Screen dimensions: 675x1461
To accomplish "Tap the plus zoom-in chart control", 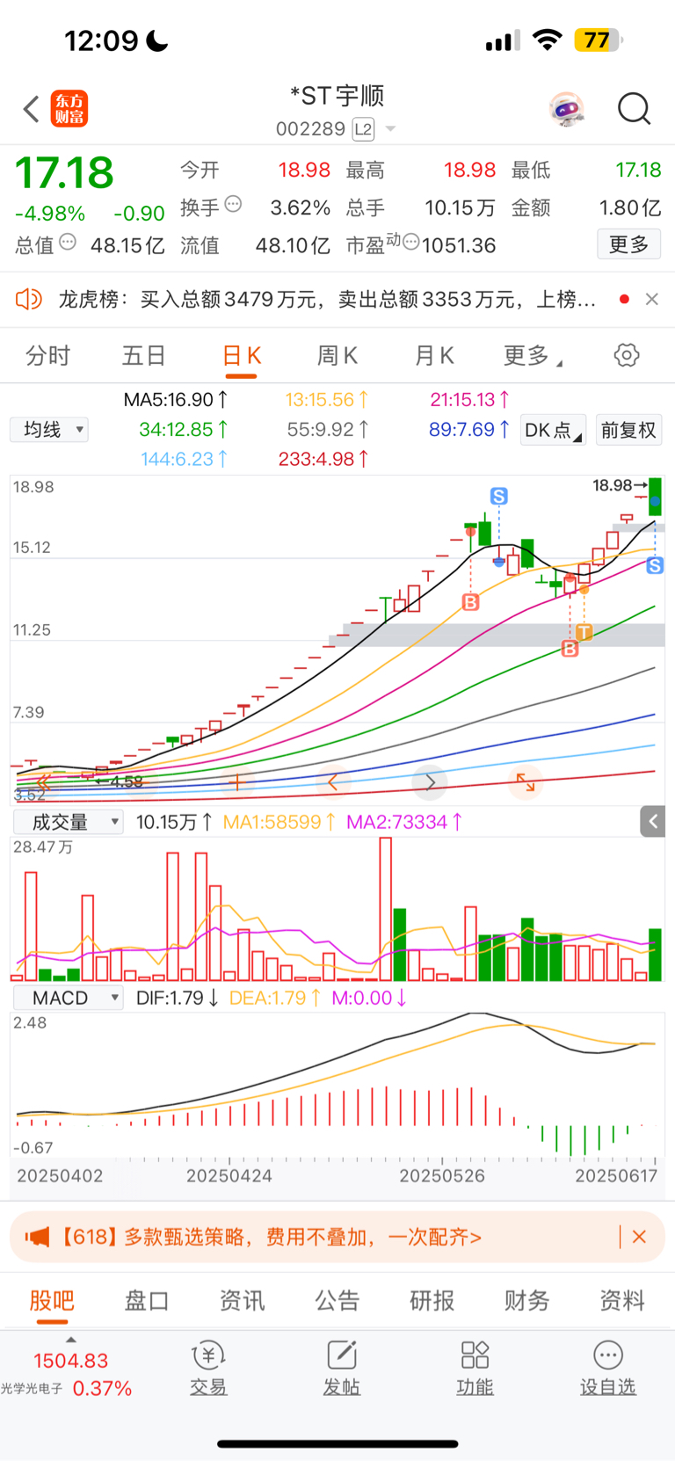I will 236,781.
